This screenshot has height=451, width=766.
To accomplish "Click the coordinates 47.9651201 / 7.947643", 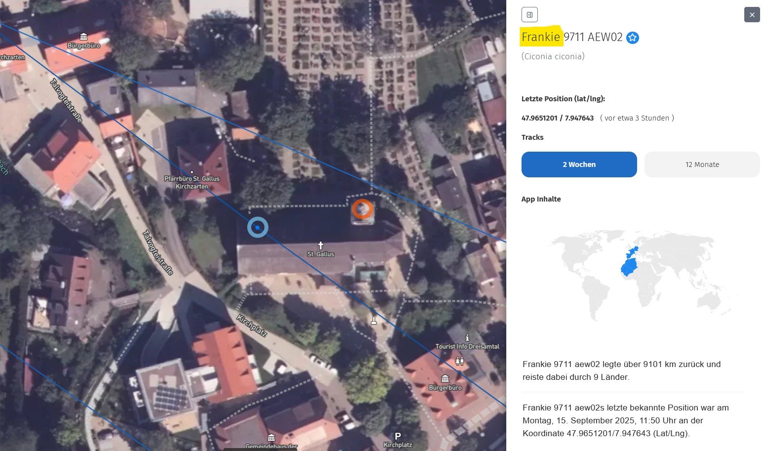I will 557,118.
